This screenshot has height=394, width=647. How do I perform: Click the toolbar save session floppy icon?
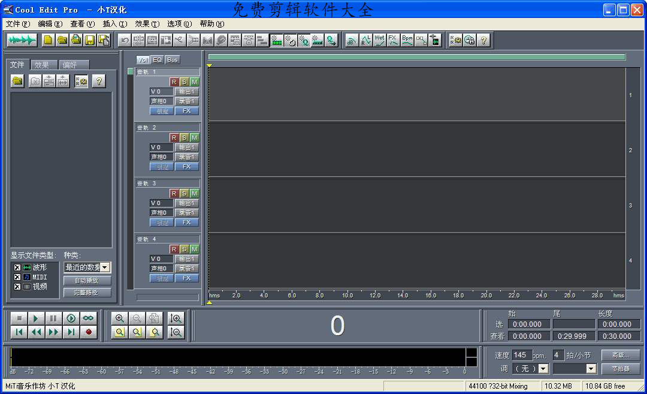tap(89, 40)
